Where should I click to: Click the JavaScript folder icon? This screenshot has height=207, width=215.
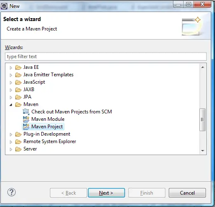point(18,82)
